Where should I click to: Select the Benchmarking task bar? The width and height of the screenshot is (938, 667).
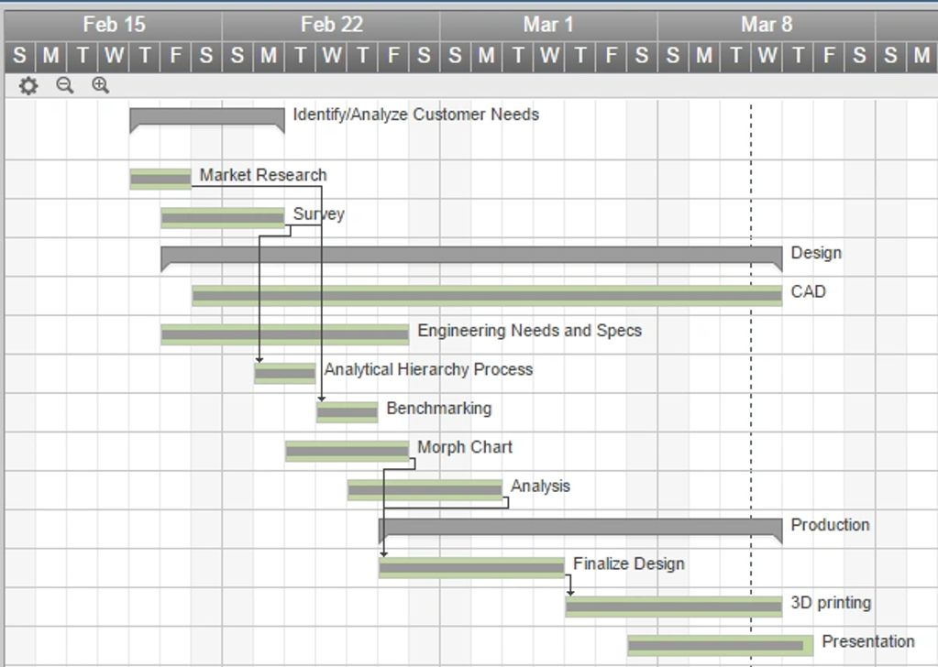348,412
